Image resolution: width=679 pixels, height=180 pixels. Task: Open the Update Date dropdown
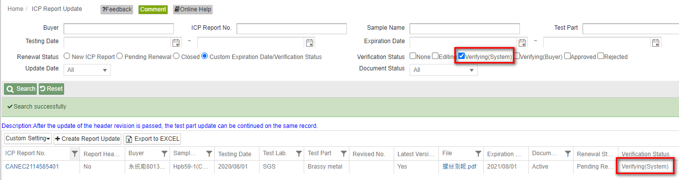[x=87, y=70]
